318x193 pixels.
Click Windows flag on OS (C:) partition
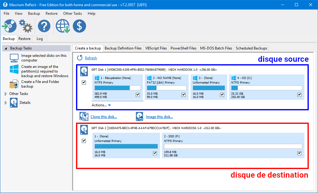234,78
